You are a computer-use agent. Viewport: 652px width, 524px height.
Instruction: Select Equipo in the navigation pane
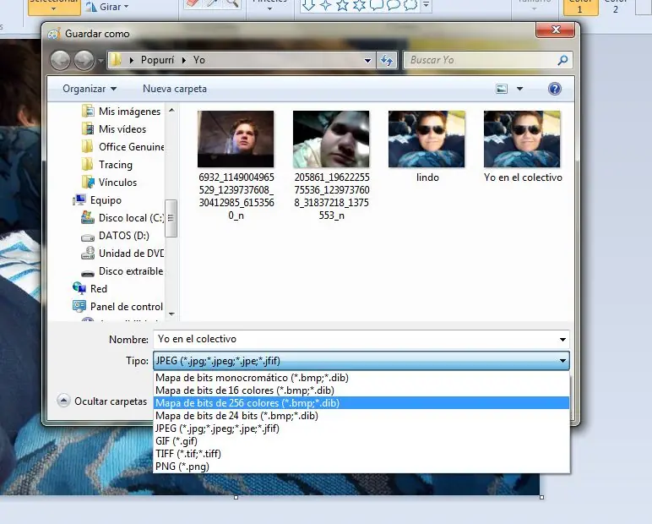pyautogui.click(x=106, y=200)
